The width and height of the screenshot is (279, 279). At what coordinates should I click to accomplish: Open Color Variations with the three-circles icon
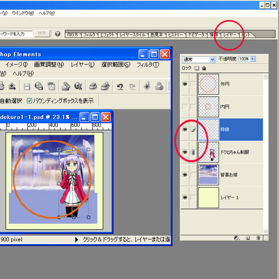159,86
